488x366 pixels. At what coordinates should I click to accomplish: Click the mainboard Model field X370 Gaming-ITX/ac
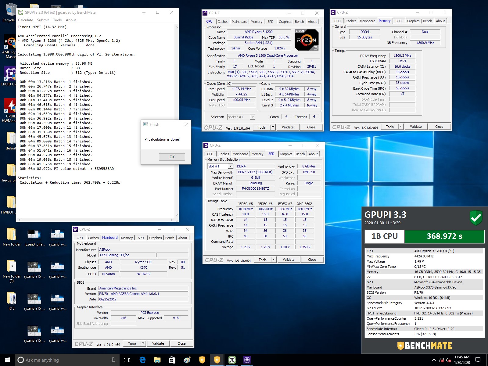[127, 255]
